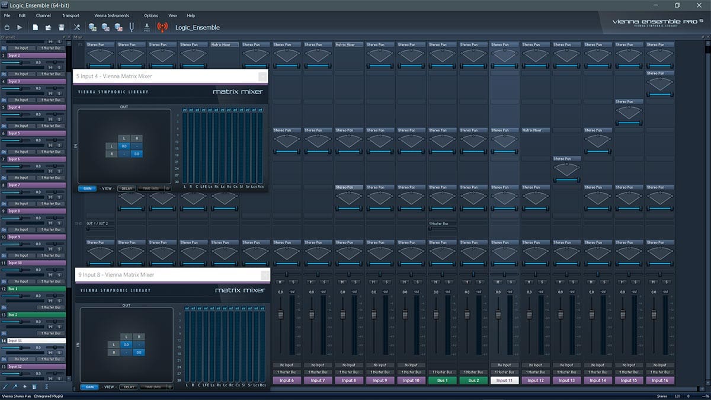
Task: Mute the Input 6 mixer strip
Action: 280,281
